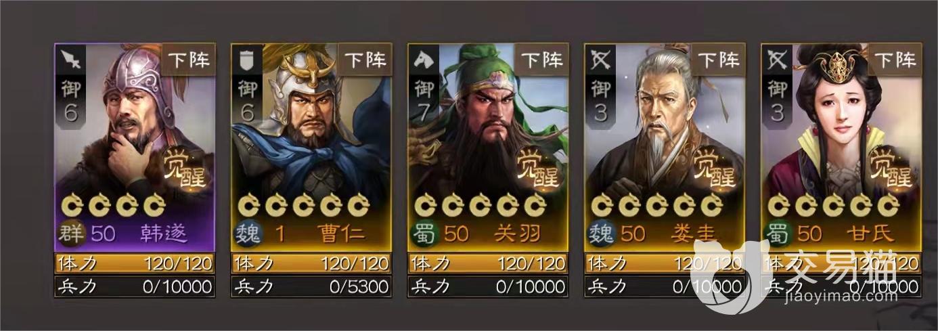Remove 娄圭 with the 下阵 button

click(x=719, y=59)
